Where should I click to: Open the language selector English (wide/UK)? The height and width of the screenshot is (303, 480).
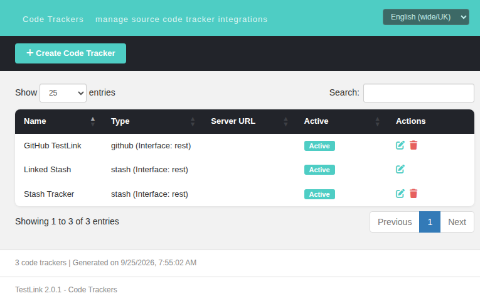(x=426, y=17)
